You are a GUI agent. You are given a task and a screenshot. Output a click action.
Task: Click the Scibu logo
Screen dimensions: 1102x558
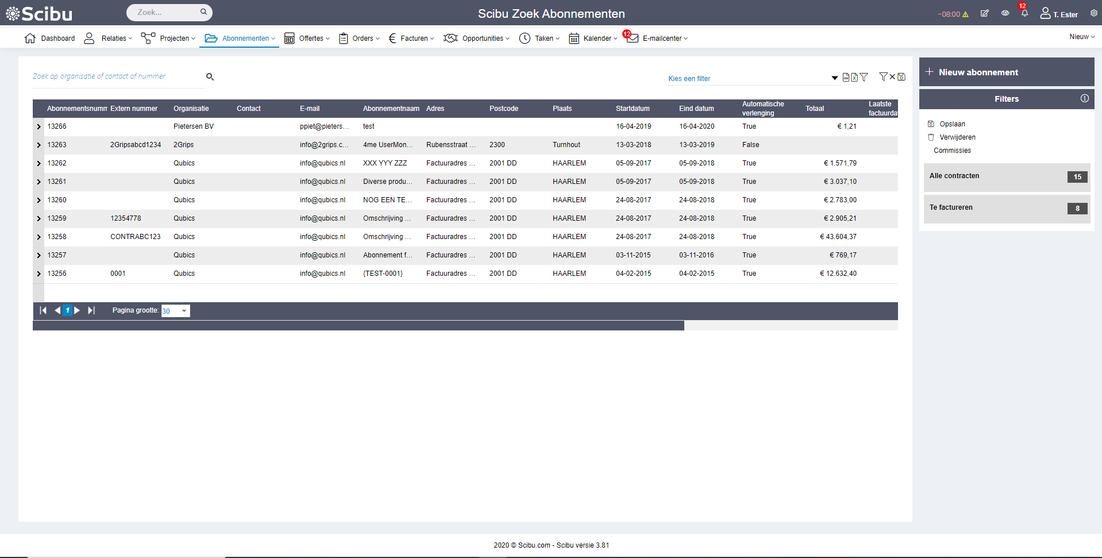pyautogui.click(x=39, y=13)
